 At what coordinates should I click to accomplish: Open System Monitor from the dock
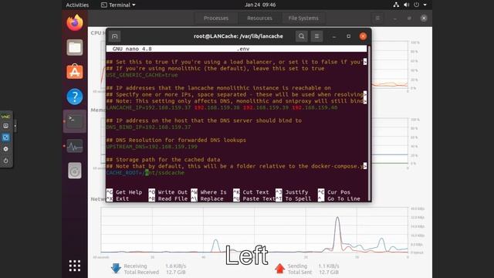[75, 146]
